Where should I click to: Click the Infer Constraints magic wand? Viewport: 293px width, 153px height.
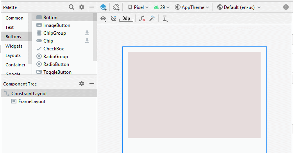[152, 18]
